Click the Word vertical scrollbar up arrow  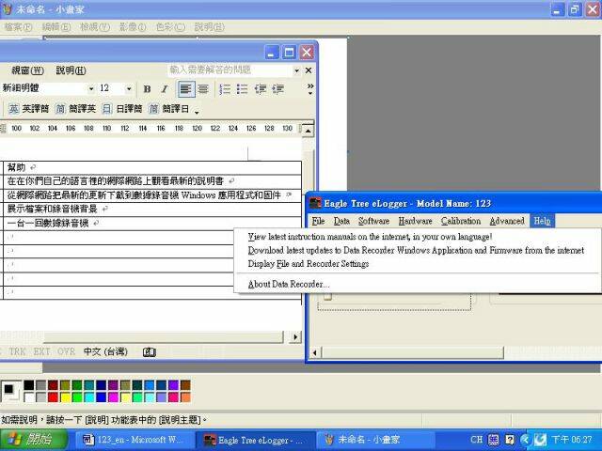point(309,131)
